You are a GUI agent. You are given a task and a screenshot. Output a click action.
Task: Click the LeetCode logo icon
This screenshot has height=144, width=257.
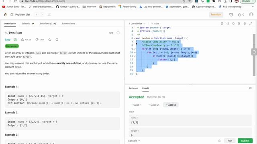pyautogui.click(x=5, y=14)
